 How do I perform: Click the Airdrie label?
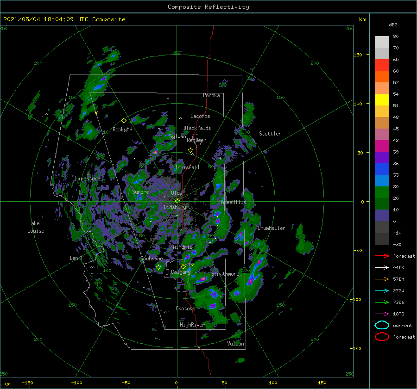183,247
